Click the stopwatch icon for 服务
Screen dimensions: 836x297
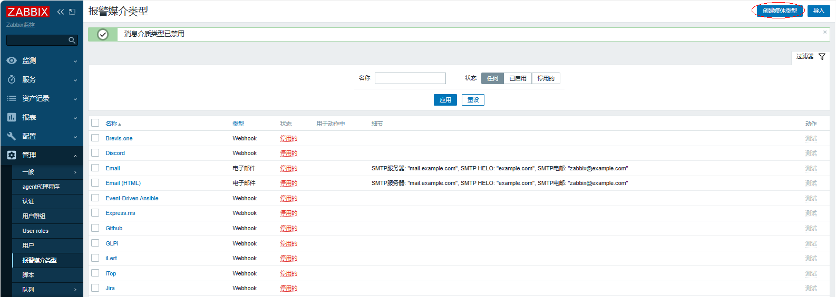point(12,79)
